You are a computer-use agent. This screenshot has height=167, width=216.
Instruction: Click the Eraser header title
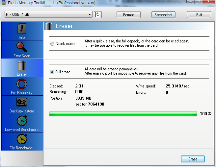(x=64, y=26)
